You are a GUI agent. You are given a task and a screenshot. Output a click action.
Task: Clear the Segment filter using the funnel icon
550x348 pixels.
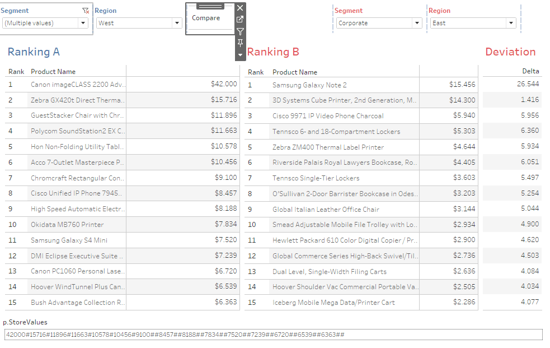click(x=85, y=11)
